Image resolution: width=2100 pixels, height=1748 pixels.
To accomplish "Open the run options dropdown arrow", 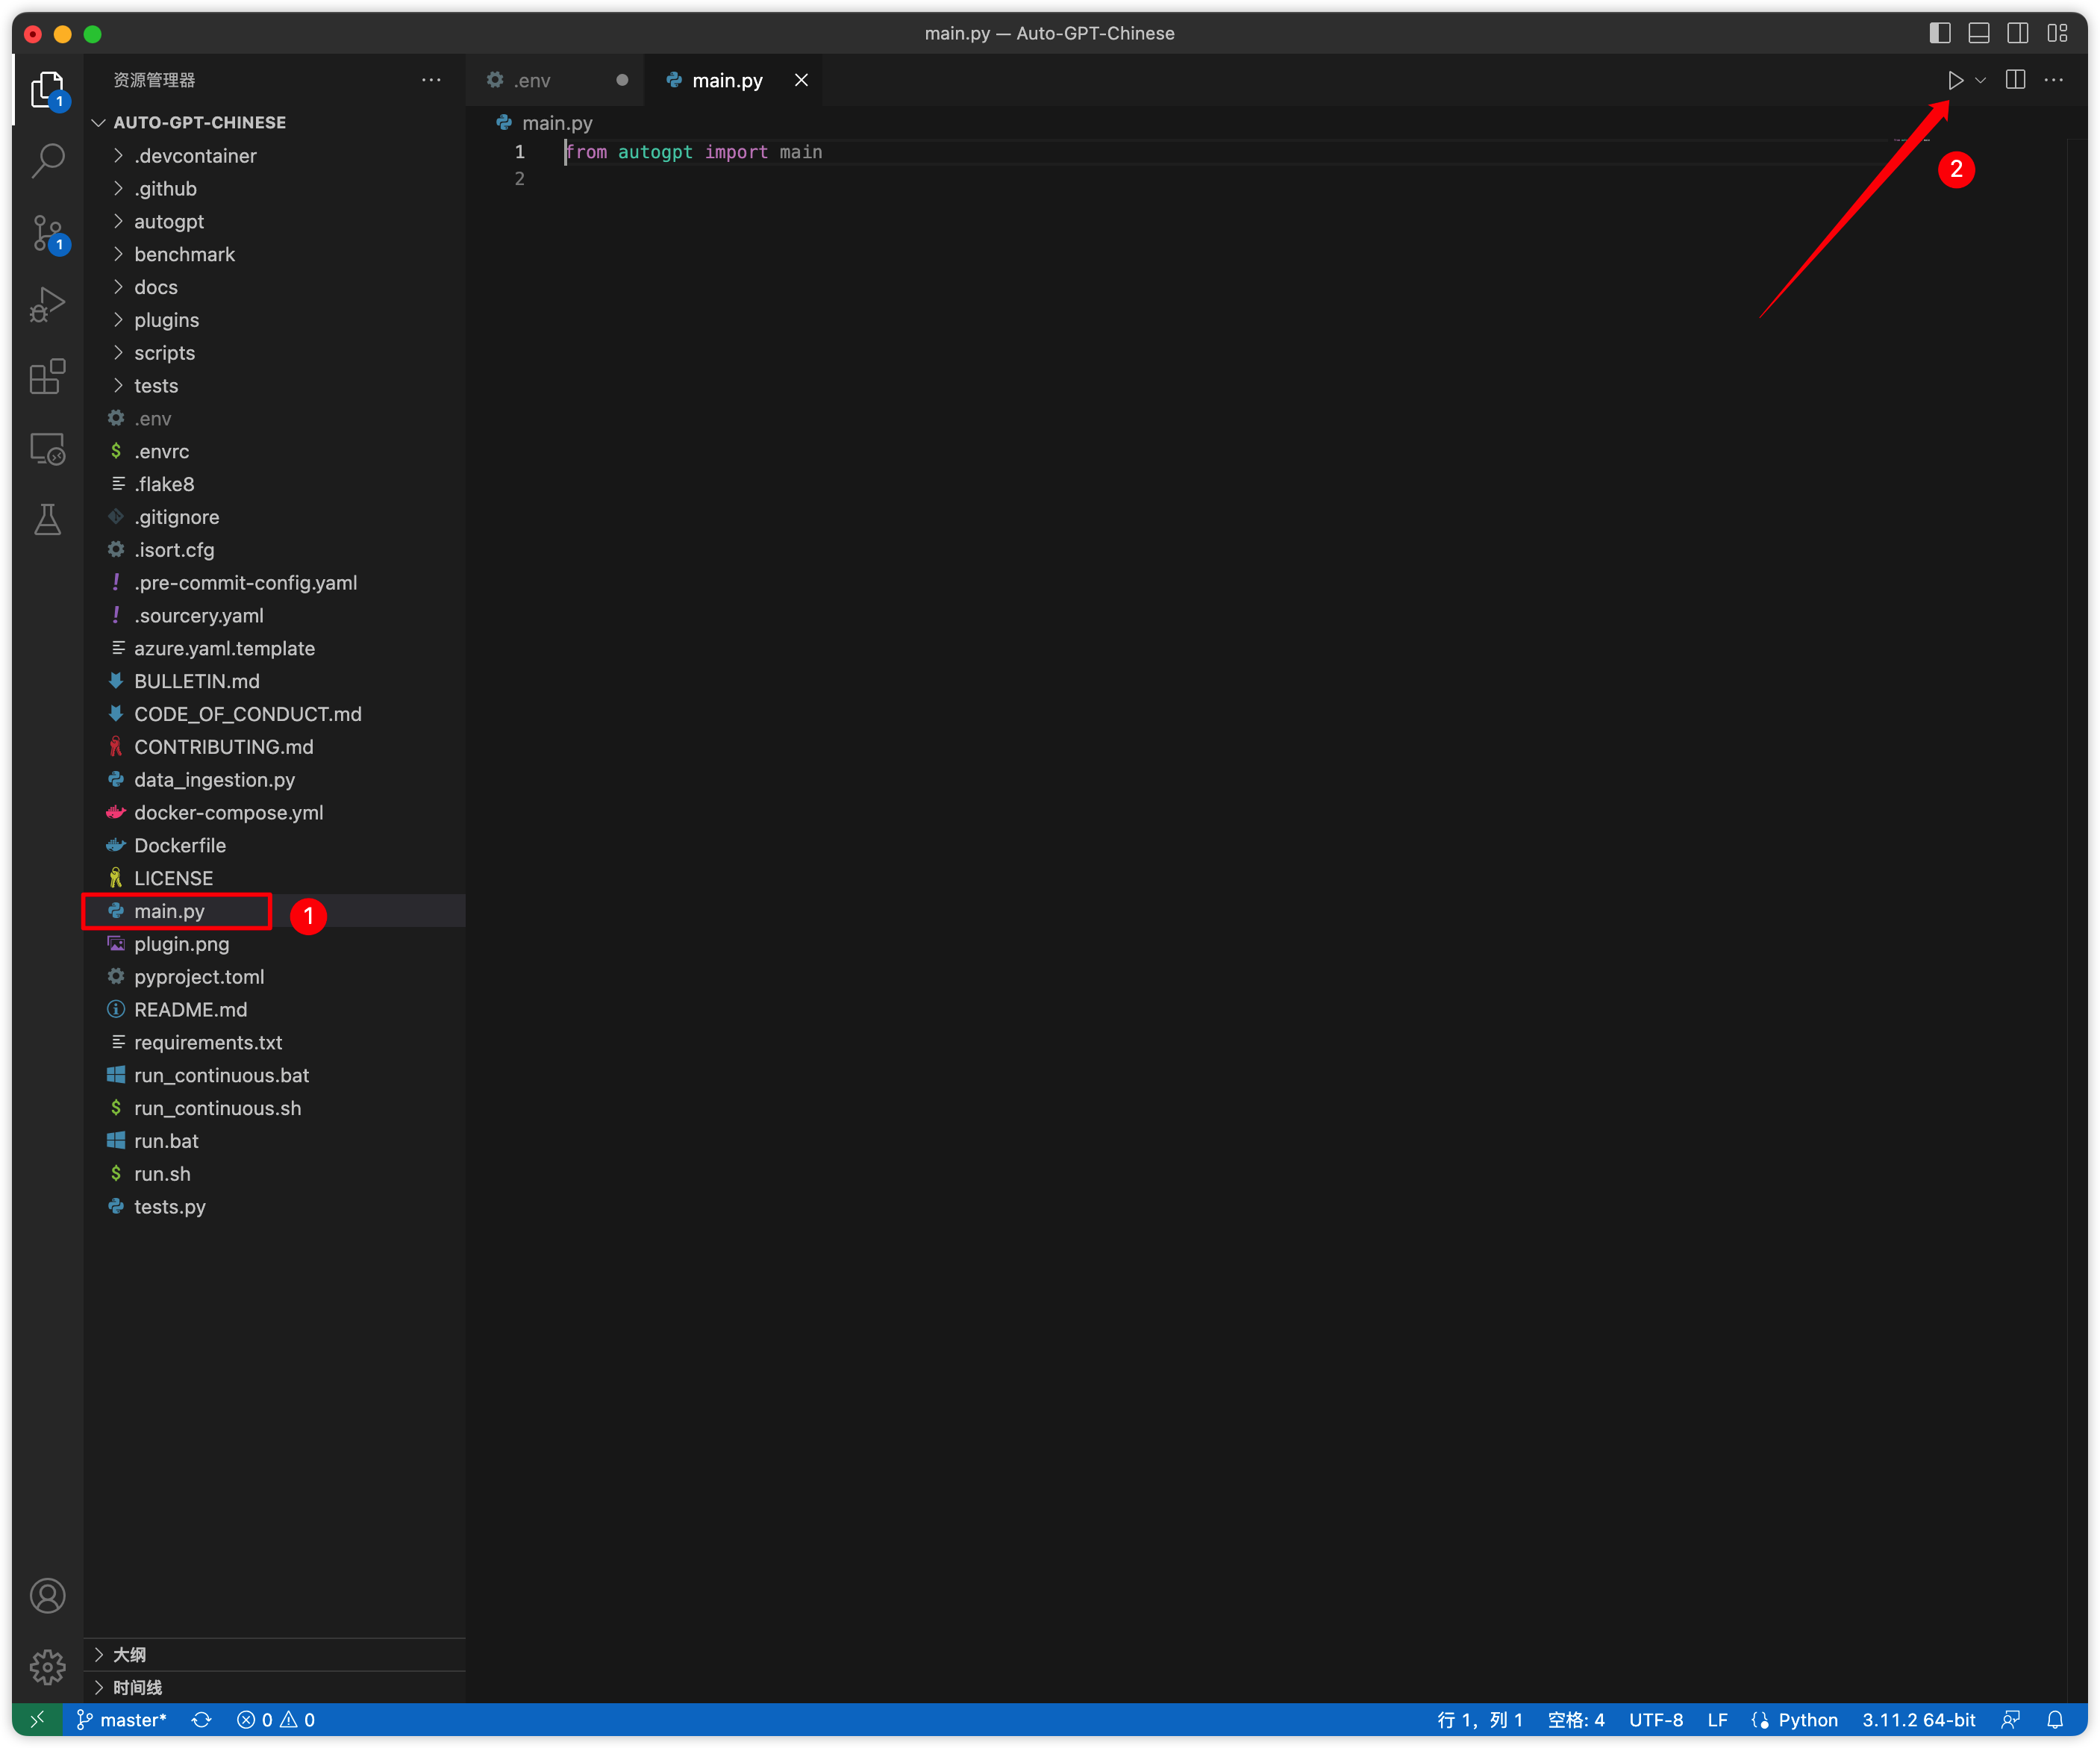I will tap(1981, 80).
